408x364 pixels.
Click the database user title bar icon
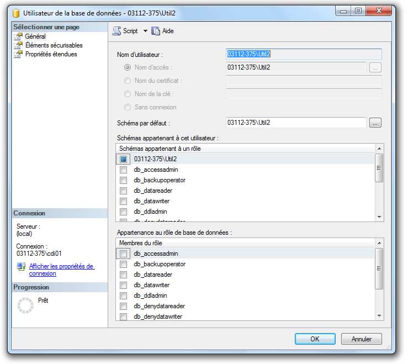click(x=16, y=10)
